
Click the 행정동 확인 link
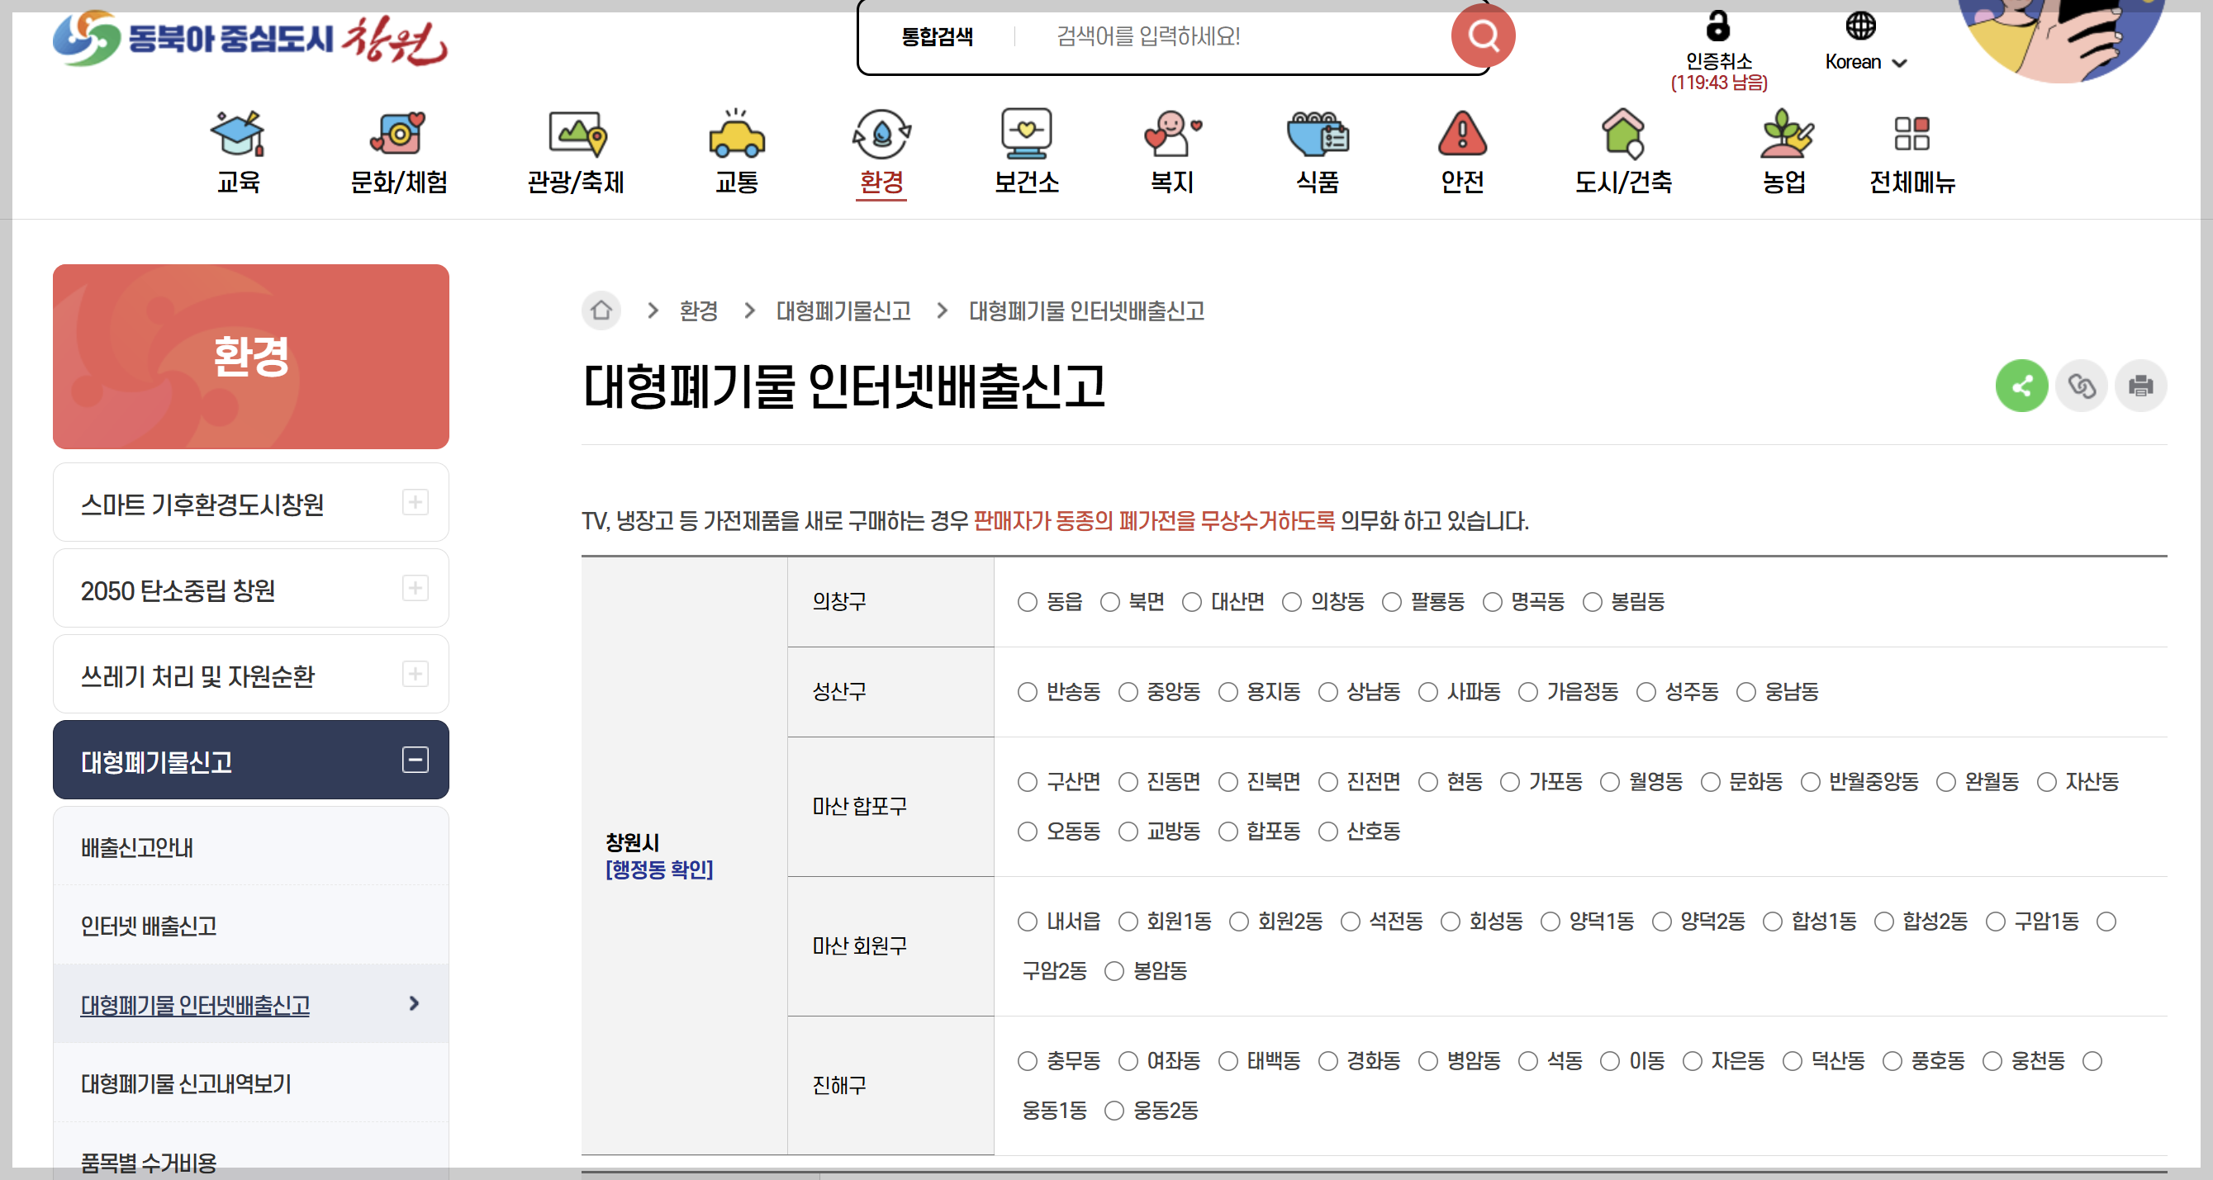(659, 870)
